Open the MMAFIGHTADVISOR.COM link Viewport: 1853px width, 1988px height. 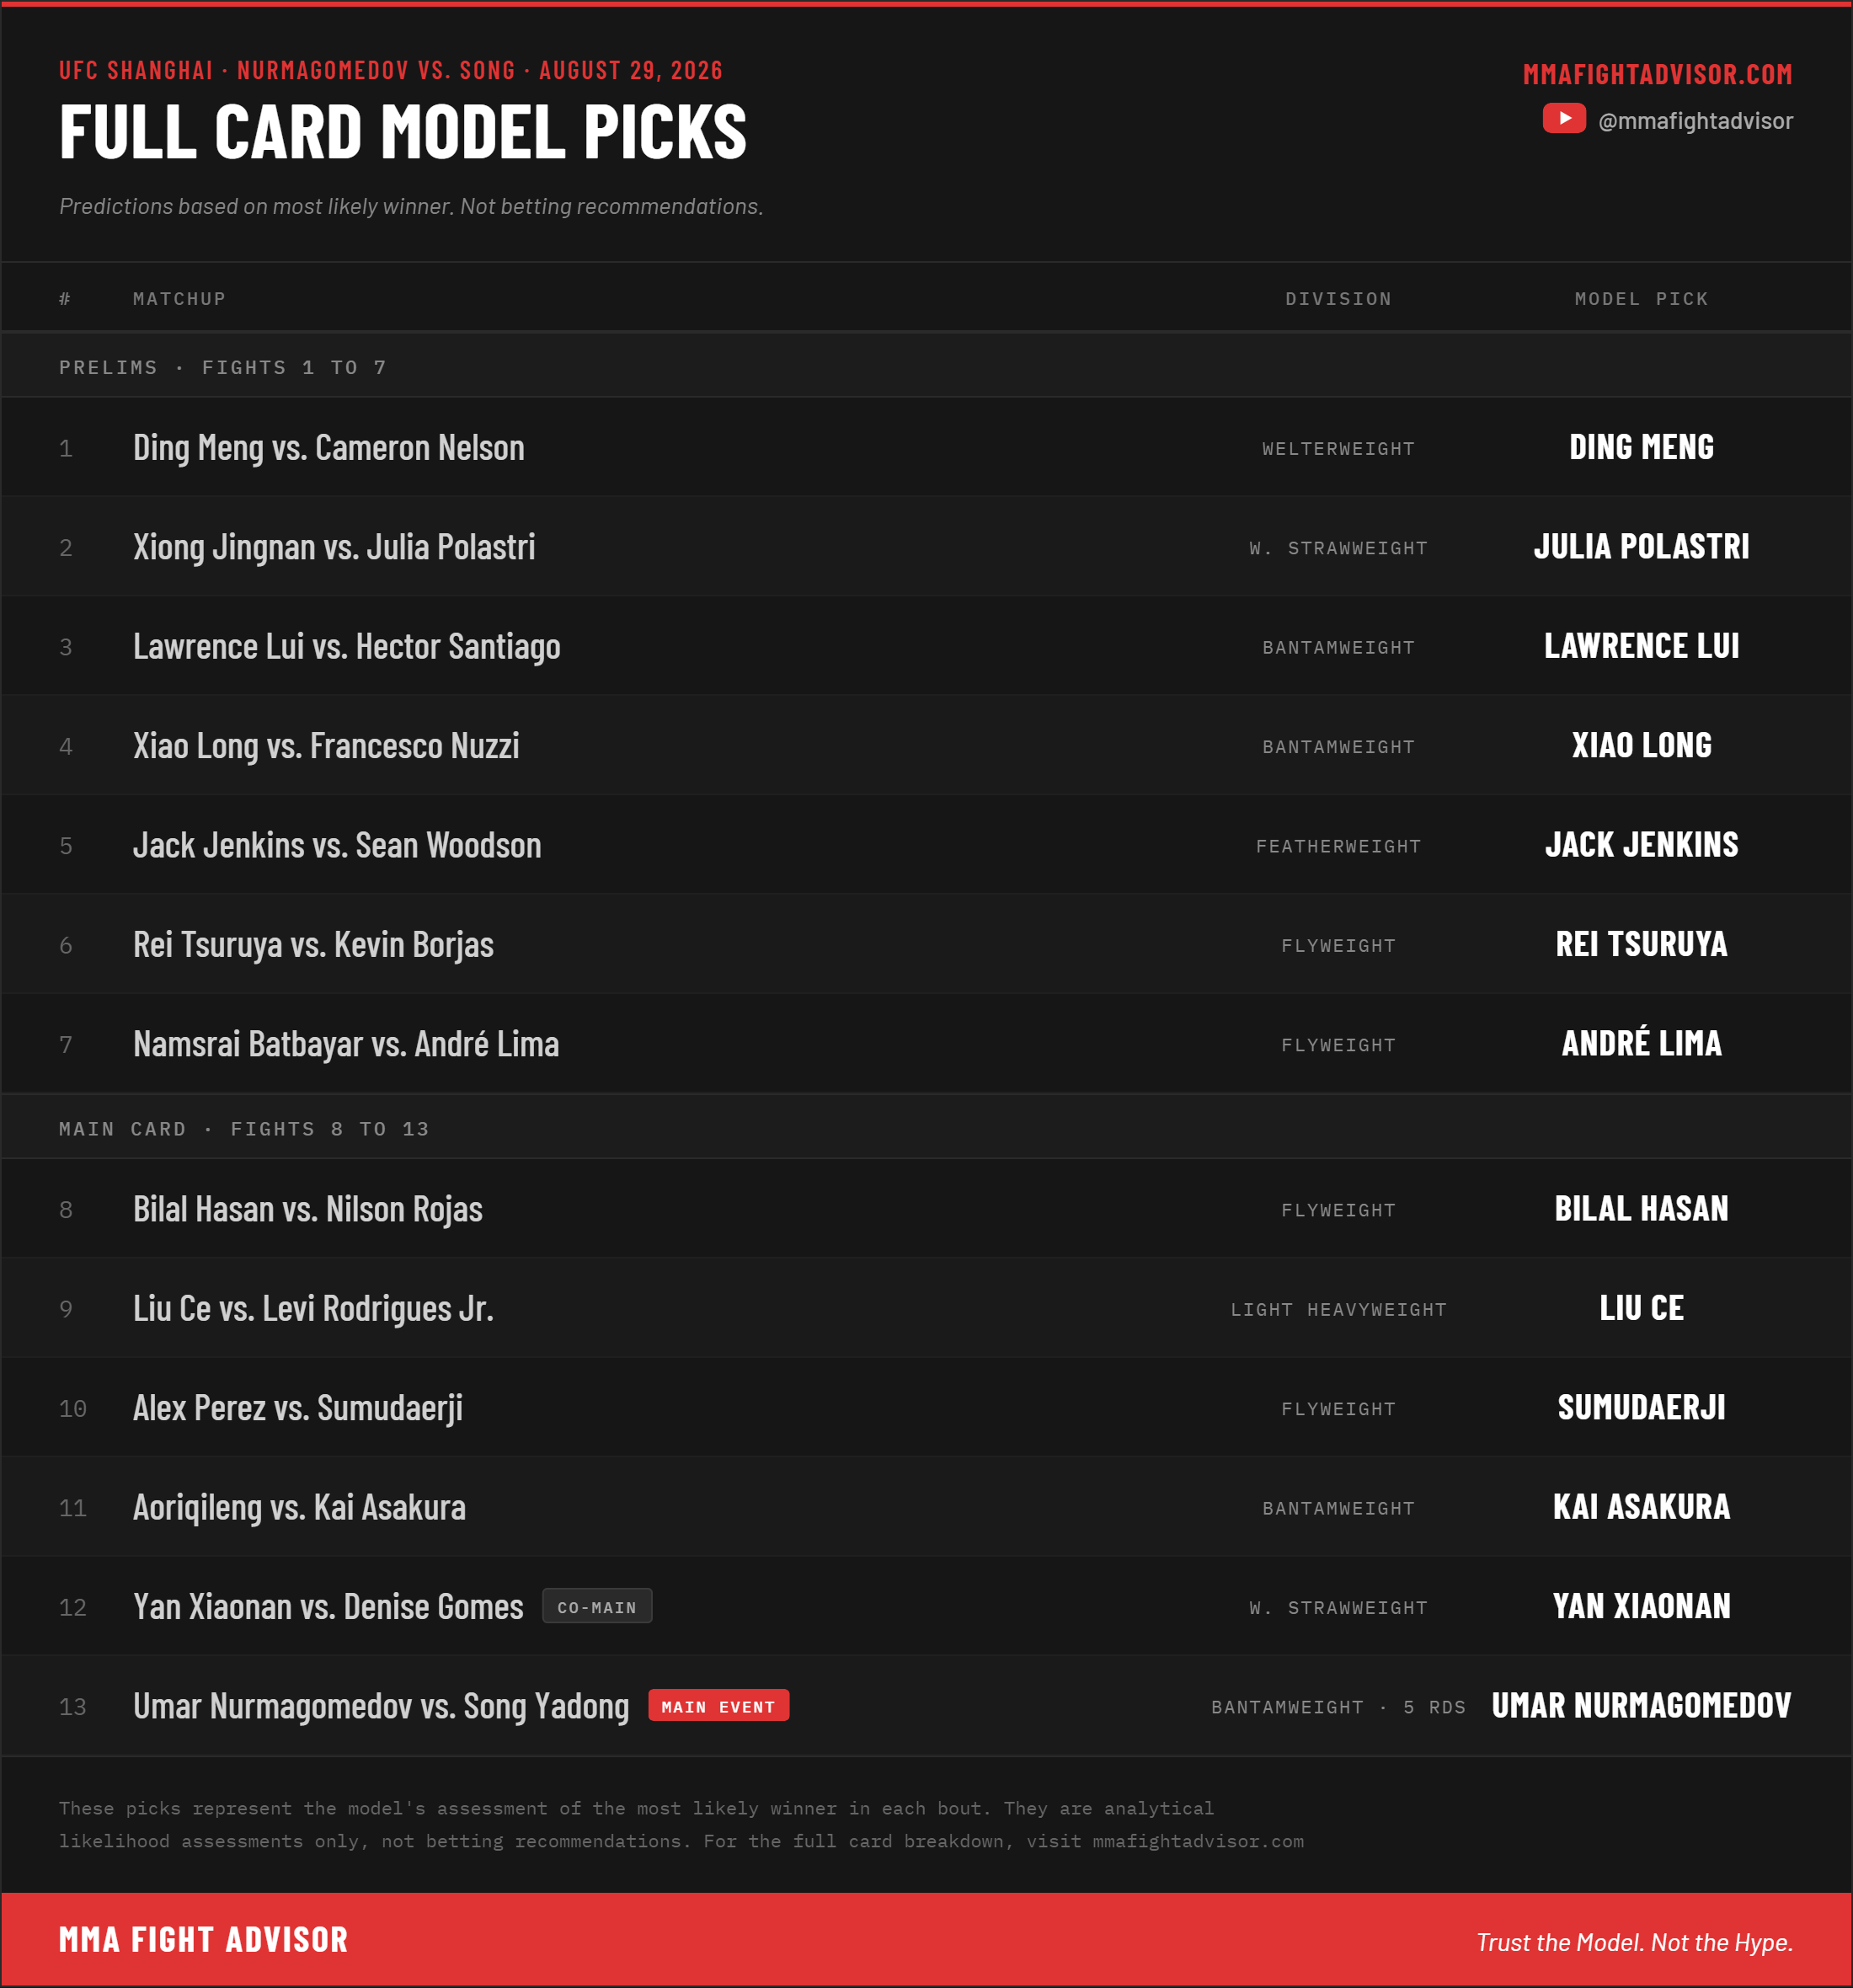(1657, 74)
